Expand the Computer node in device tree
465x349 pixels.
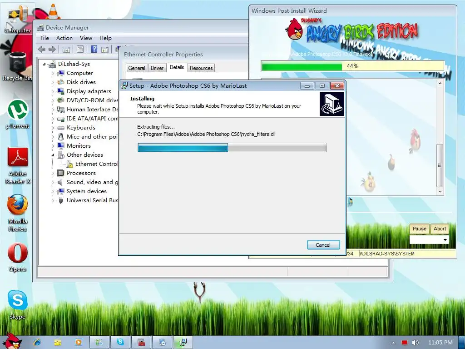[x=53, y=73]
